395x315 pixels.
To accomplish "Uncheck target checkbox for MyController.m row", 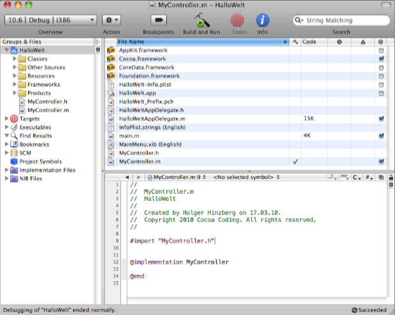I will 381,162.
